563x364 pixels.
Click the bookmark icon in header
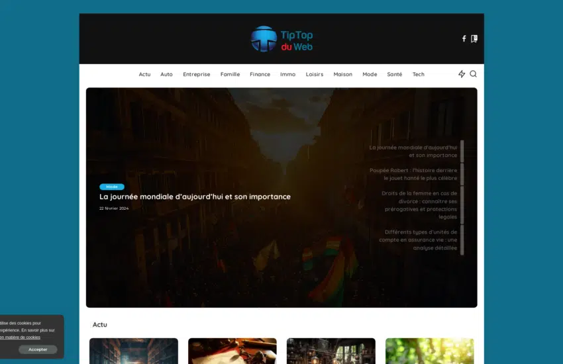474,38
